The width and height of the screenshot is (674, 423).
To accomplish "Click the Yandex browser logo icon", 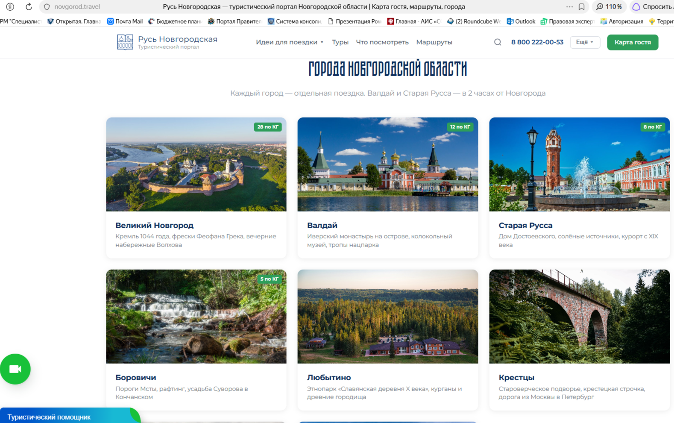I will pos(10,7).
